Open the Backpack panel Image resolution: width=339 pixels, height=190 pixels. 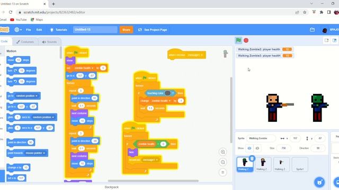(x=112, y=187)
